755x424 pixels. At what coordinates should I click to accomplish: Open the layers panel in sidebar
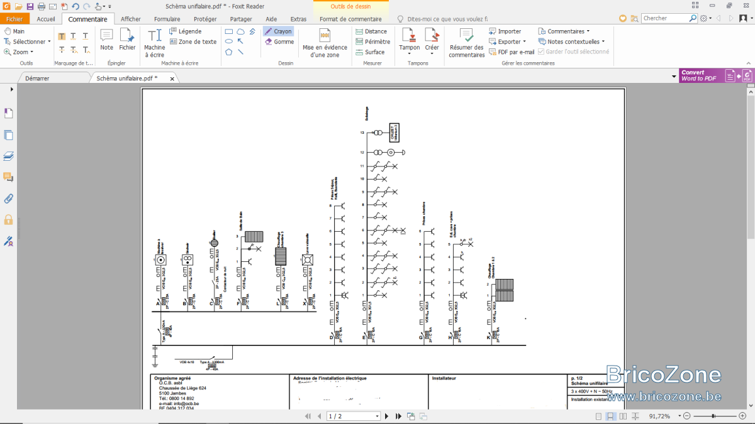pyautogui.click(x=9, y=156)
